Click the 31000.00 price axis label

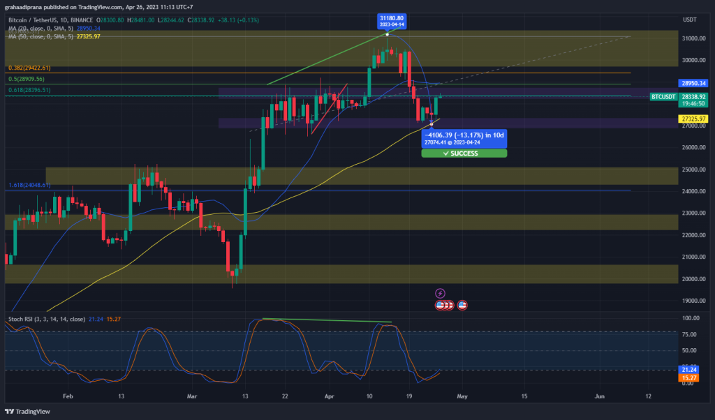click(x=693, y=38)
